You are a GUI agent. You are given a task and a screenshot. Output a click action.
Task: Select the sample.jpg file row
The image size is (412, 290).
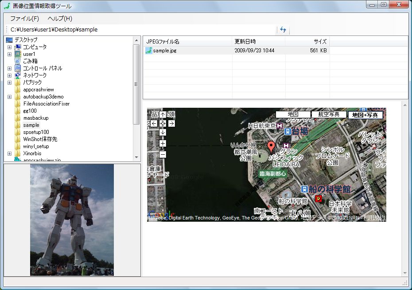point(237,51)
